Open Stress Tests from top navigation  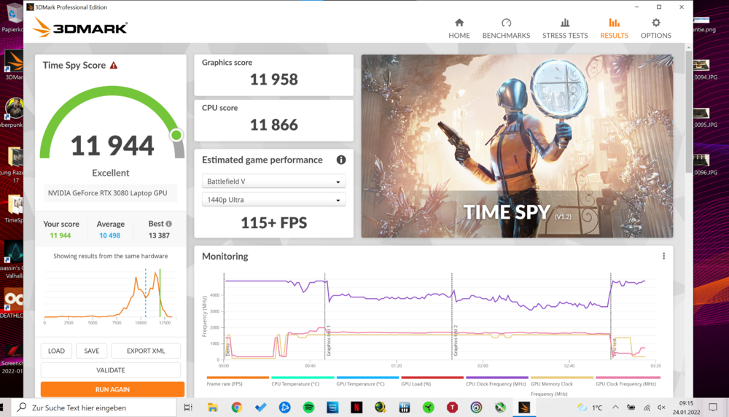[565, 28]
